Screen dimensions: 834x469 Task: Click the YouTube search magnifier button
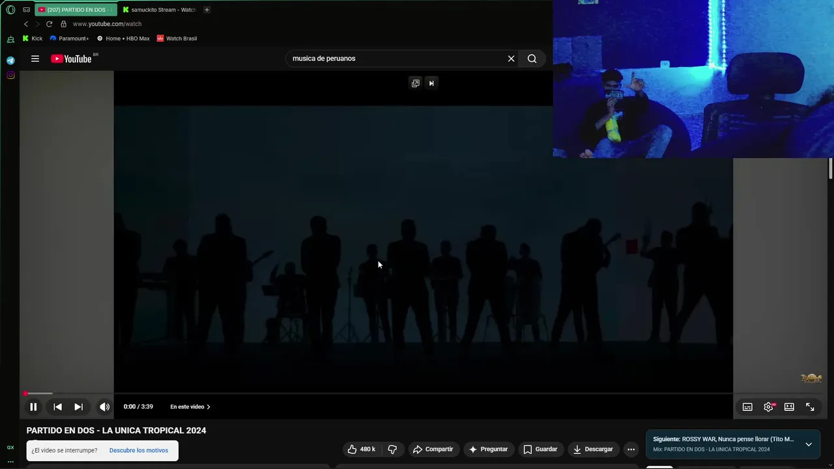click(x=532, y=59)
